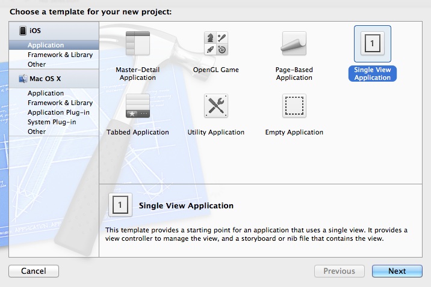Click the Mac OS X Finder icon

point(23,79)
